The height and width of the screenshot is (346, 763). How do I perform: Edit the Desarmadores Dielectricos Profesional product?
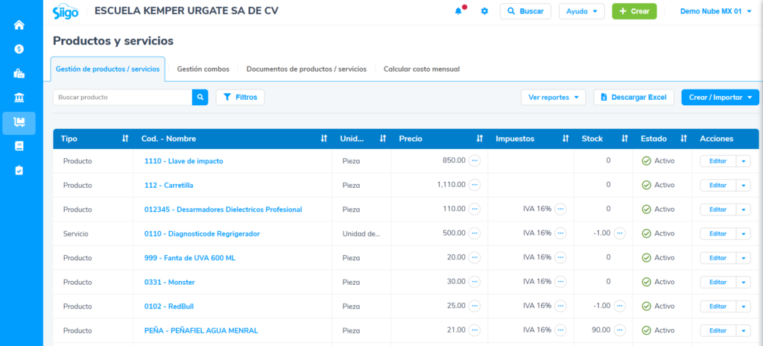click(x=718, y=210)
